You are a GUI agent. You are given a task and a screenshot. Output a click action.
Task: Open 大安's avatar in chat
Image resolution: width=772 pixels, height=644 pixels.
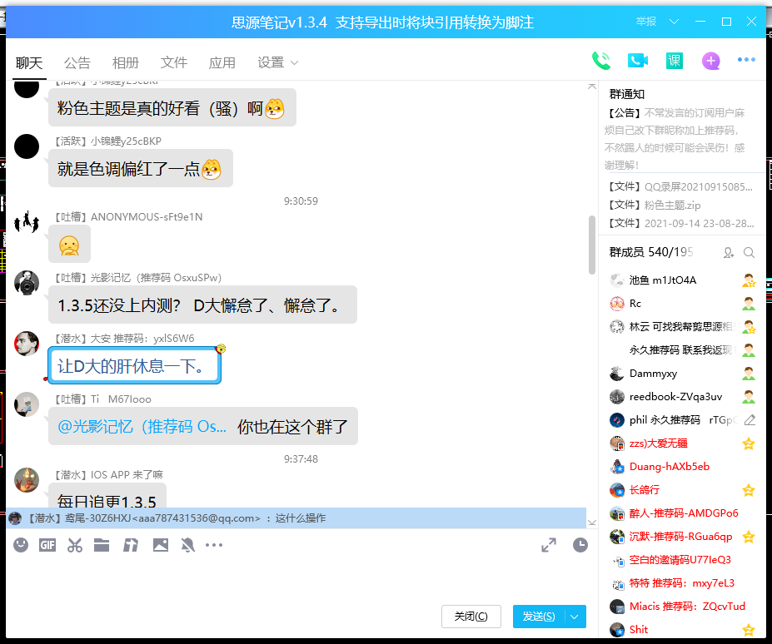click(27, 344)
